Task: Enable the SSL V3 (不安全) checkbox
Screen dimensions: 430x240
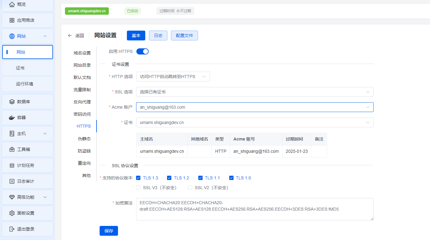Action: pos(138,187)
